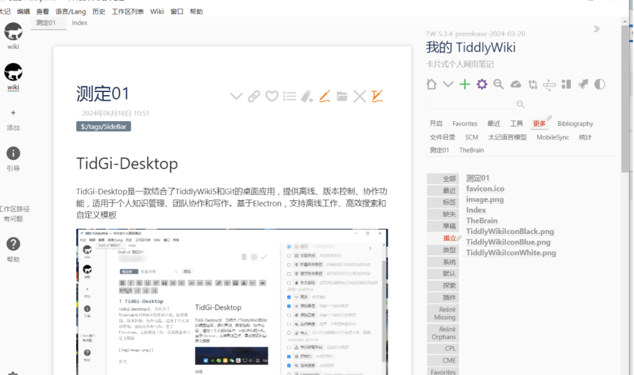The height and width of the screenshot is (375, 634).
Task: Select the 工具 sidebar tab
Action: [516, 124]
